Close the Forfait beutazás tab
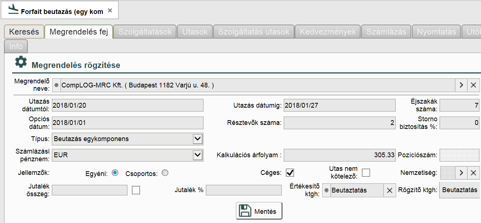The image size is (481, 223). point(110,11)
